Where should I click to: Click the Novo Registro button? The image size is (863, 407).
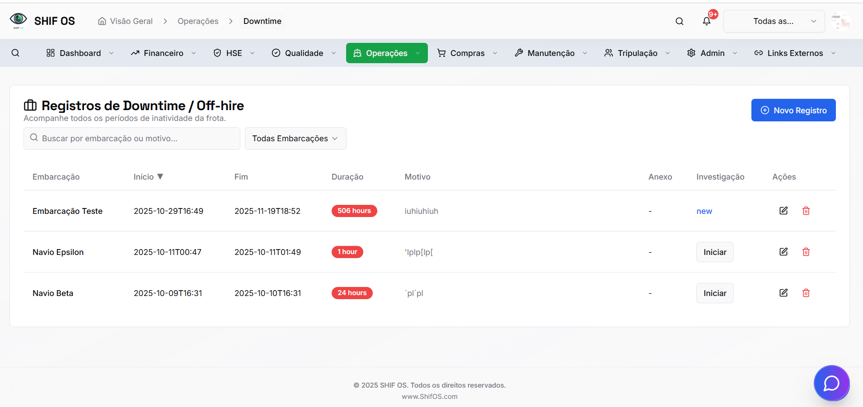(x=793, y=110)
